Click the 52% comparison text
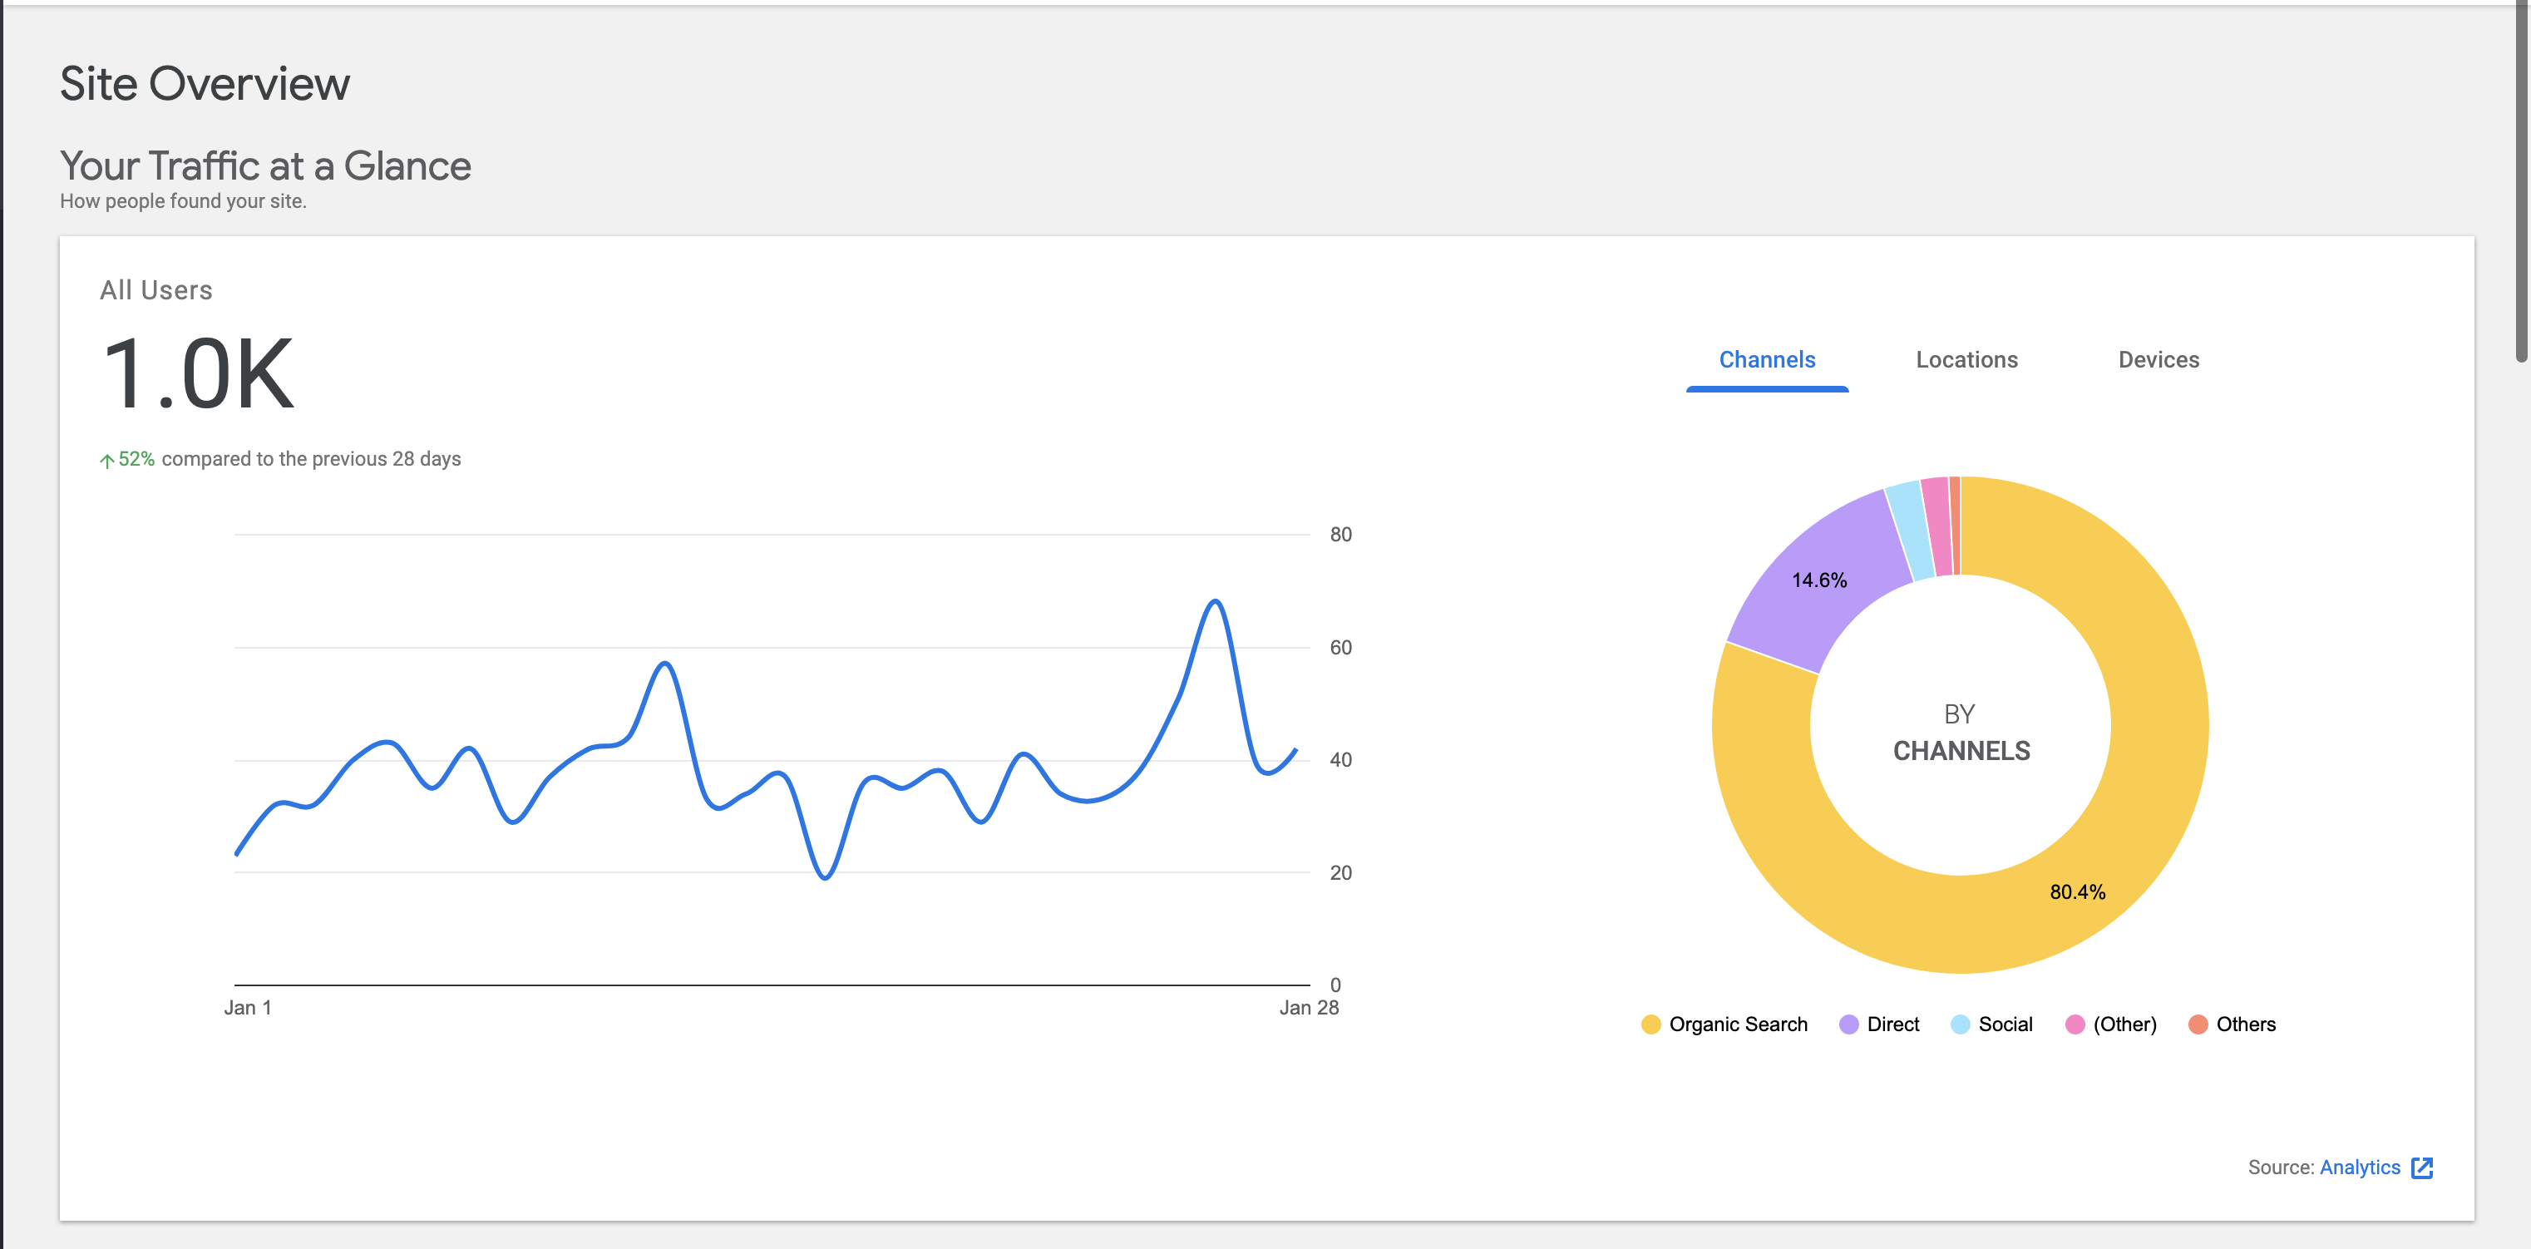2531x1249 pixels. pos(136,458)
